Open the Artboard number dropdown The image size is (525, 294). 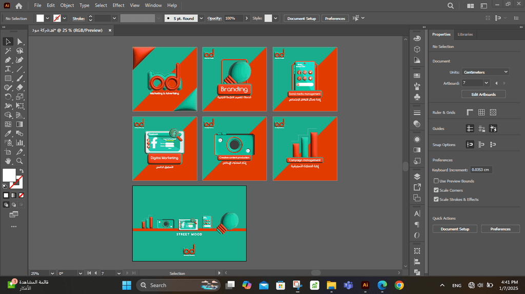(x=486, y=83)
